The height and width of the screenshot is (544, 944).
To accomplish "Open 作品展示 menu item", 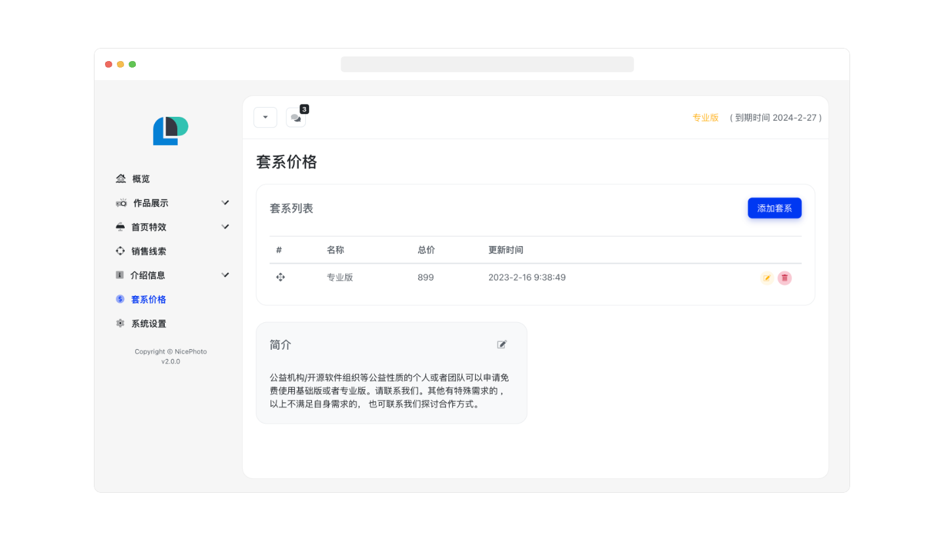I will (151, 203).
